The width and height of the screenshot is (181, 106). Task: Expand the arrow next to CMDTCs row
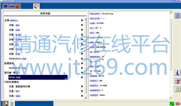coord(82,20)
